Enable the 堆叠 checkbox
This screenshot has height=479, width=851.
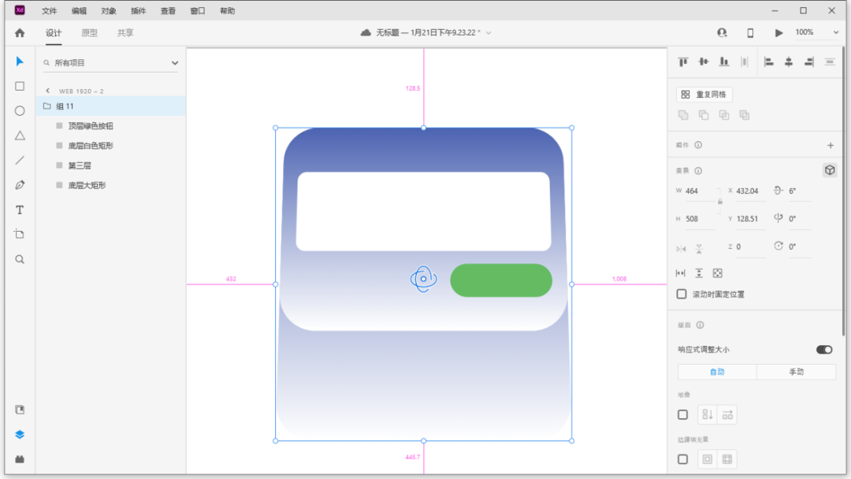click(x=682, y=414)
